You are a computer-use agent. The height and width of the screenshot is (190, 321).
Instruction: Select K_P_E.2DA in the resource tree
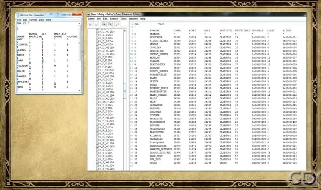coord(106,108)
